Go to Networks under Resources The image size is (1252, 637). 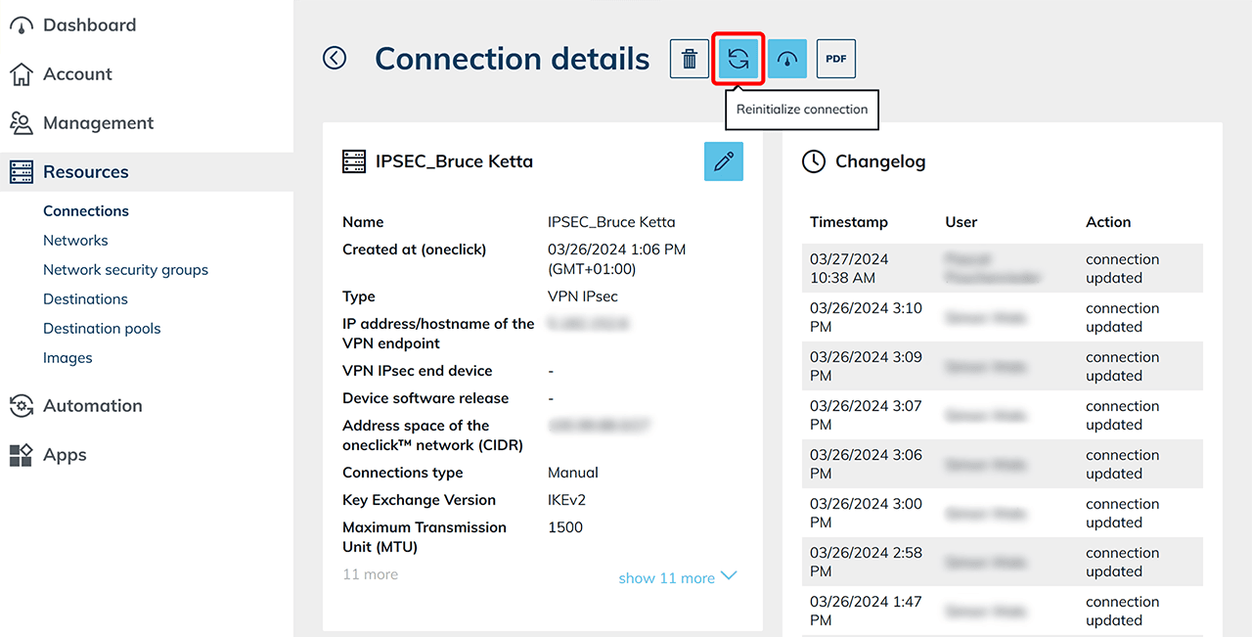(75, 241)
